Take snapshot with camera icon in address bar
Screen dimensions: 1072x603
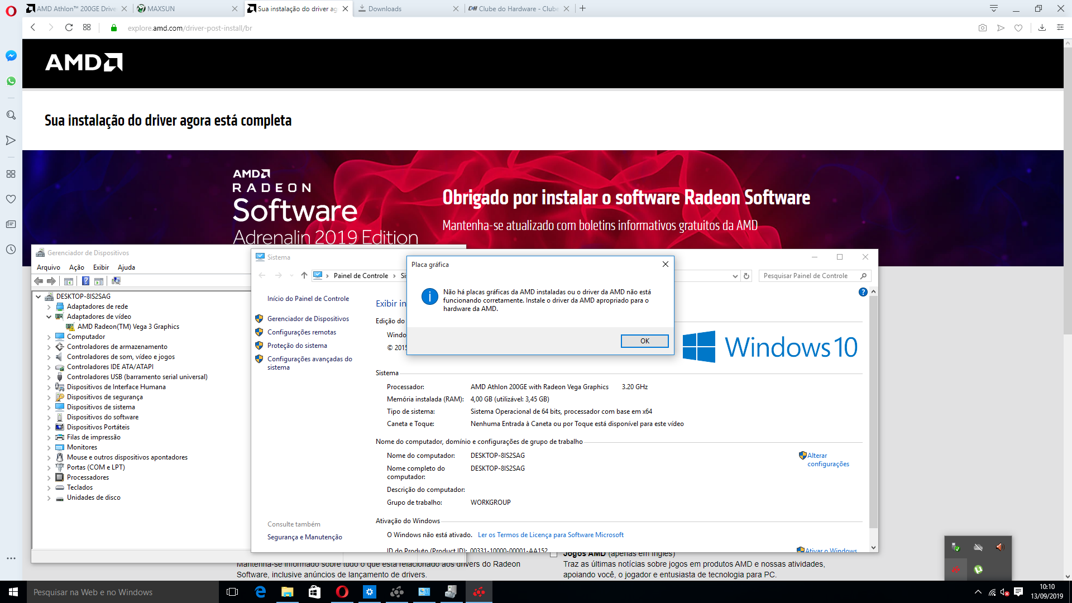[x=983, y=27]
